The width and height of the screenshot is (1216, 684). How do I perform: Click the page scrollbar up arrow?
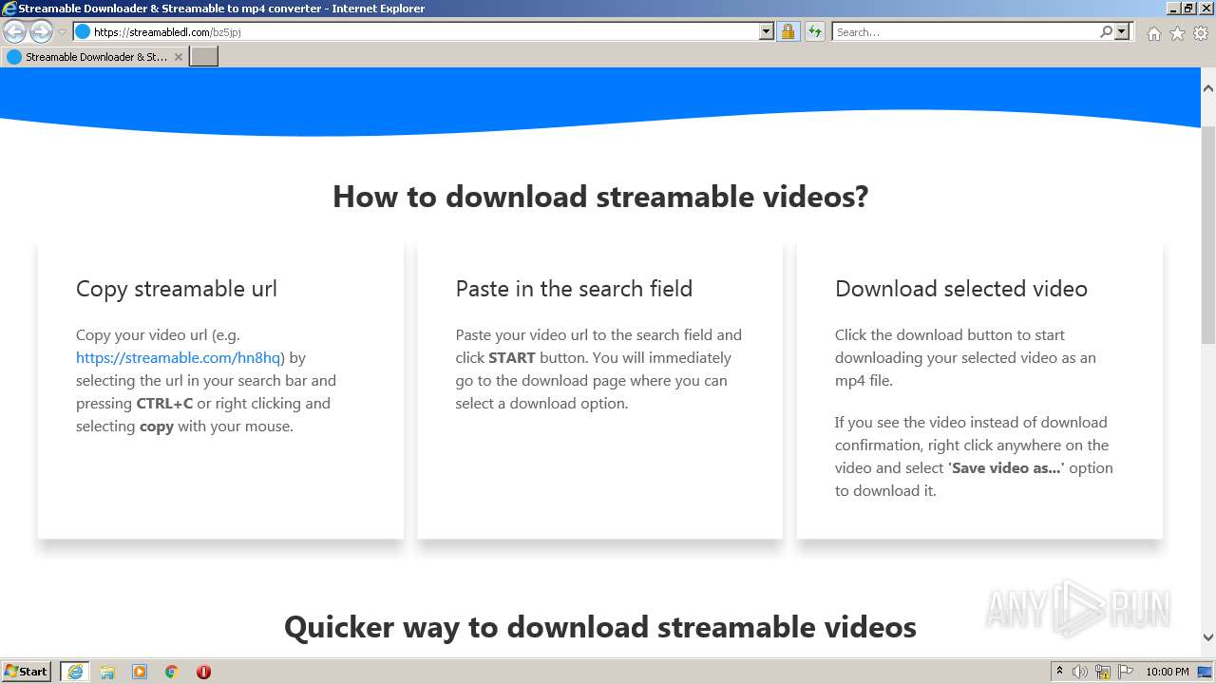pyautogui.click(x=1208, y=88)
